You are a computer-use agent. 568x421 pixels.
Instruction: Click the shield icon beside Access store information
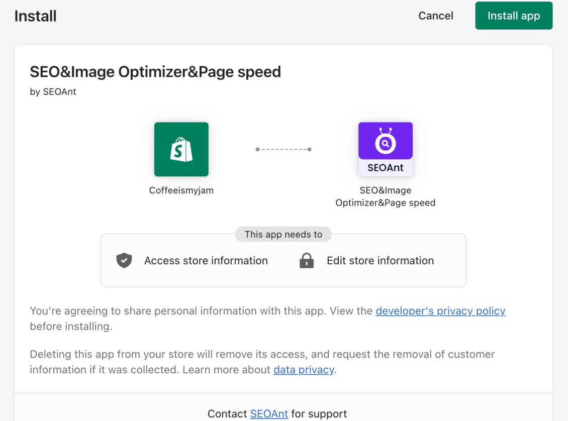click(x=124, y=260)
